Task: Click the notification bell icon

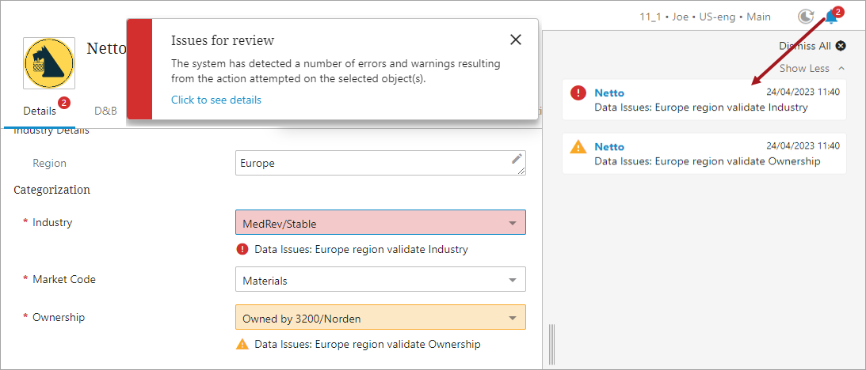Action: click(x=830, y=17)
